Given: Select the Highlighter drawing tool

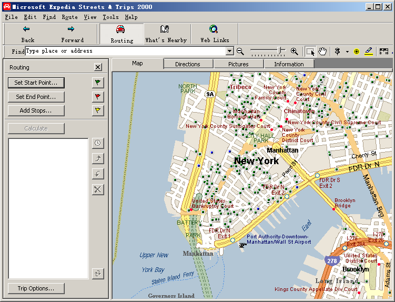Looking at the screenshot, I should click(369, 52).
